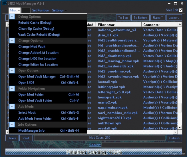Image resolution: width=187 pixels, height=157 pixels.
Task: Sort by the Contents column header
Action: tap(160, 25)
